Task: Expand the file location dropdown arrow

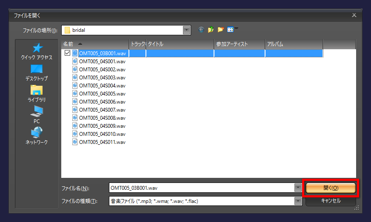Action: (x=187, y=30)
